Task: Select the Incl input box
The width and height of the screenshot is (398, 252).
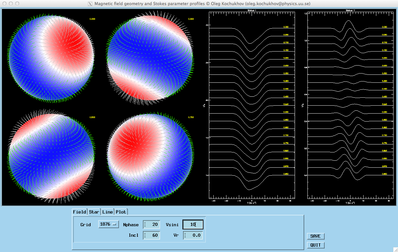Action: point(151,235)
